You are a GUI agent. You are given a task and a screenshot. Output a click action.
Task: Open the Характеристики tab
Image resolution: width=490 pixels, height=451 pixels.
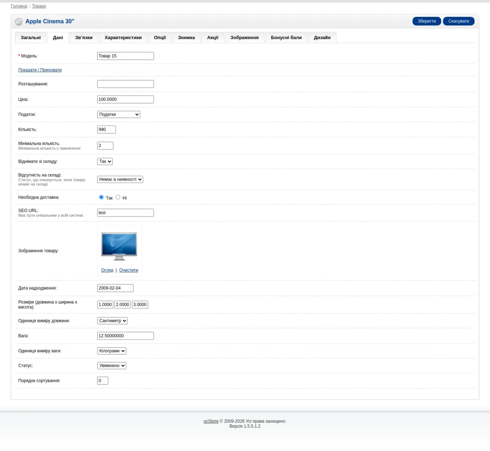[123, 38]
